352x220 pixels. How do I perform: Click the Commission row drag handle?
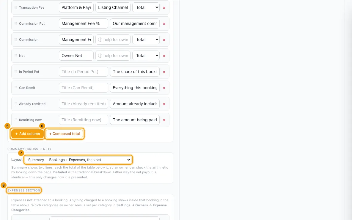[15, 40]
